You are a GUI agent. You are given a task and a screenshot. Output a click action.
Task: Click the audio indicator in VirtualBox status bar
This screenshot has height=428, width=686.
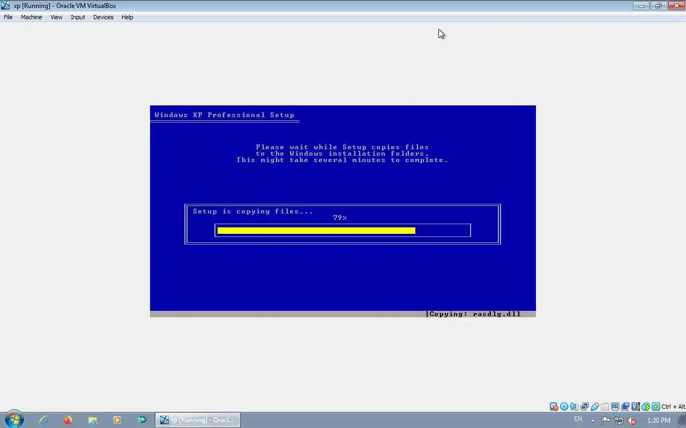(x=574, y=407)
